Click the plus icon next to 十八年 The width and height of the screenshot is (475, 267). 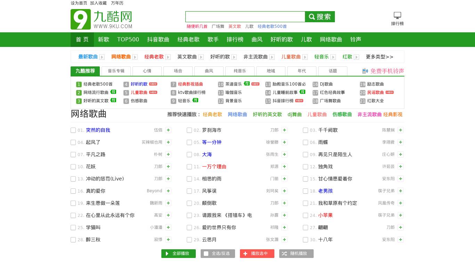point(401,240)
